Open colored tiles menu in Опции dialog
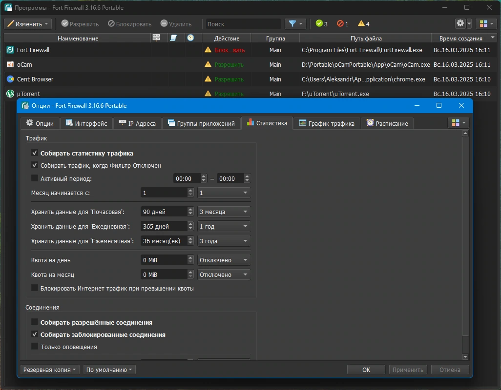This screenshot has height=390, width=501. (459, 123)
